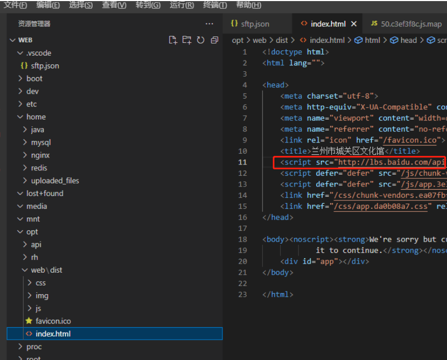447x360 pixels.
Task: Select index.html in the file tree
Action: pyautogui.click(x=53, y=334)
